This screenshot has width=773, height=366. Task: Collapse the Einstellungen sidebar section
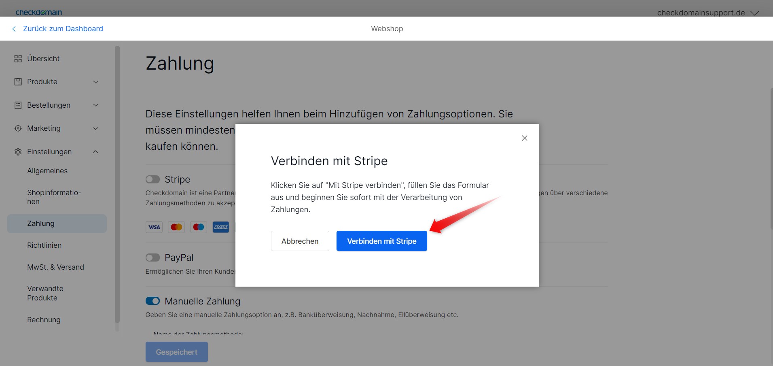tap(96, 151)
